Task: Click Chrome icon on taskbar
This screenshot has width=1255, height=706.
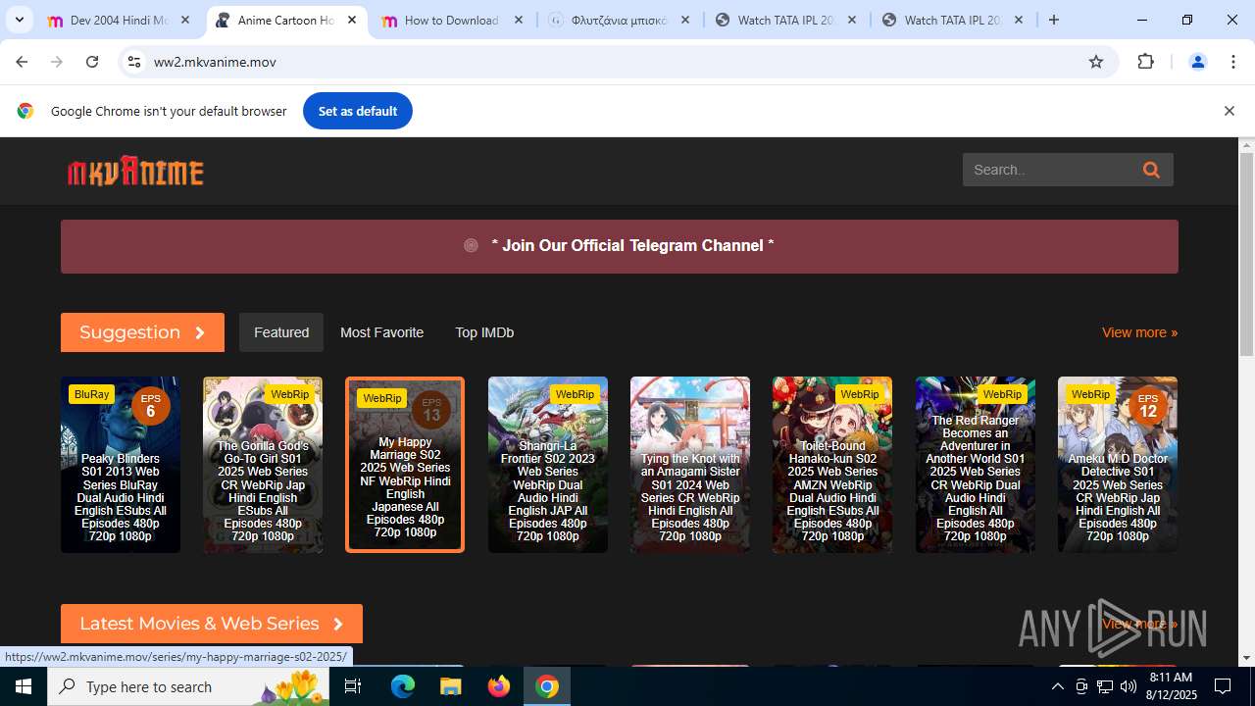Action: coord(547,686)
